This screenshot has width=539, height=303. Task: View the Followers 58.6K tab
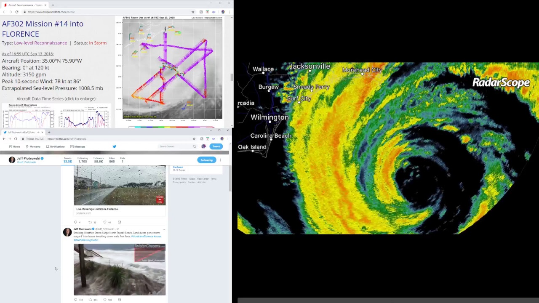pyautogui.click(x=98, y=160)
